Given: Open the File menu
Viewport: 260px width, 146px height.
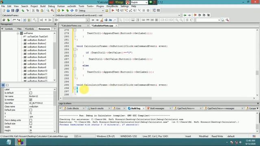Looking at the screenshot, I should tap(3, 6).
